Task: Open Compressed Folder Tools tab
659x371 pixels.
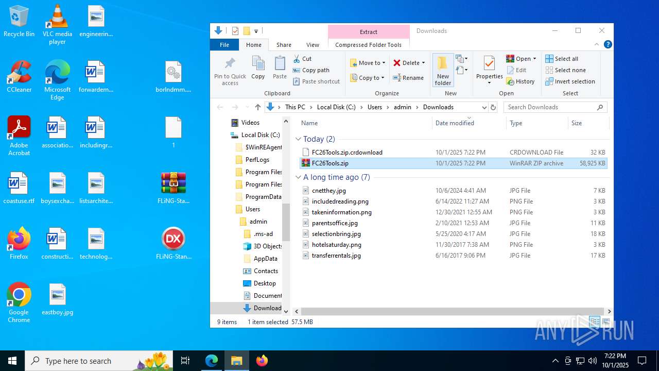Action: point(368,45)
